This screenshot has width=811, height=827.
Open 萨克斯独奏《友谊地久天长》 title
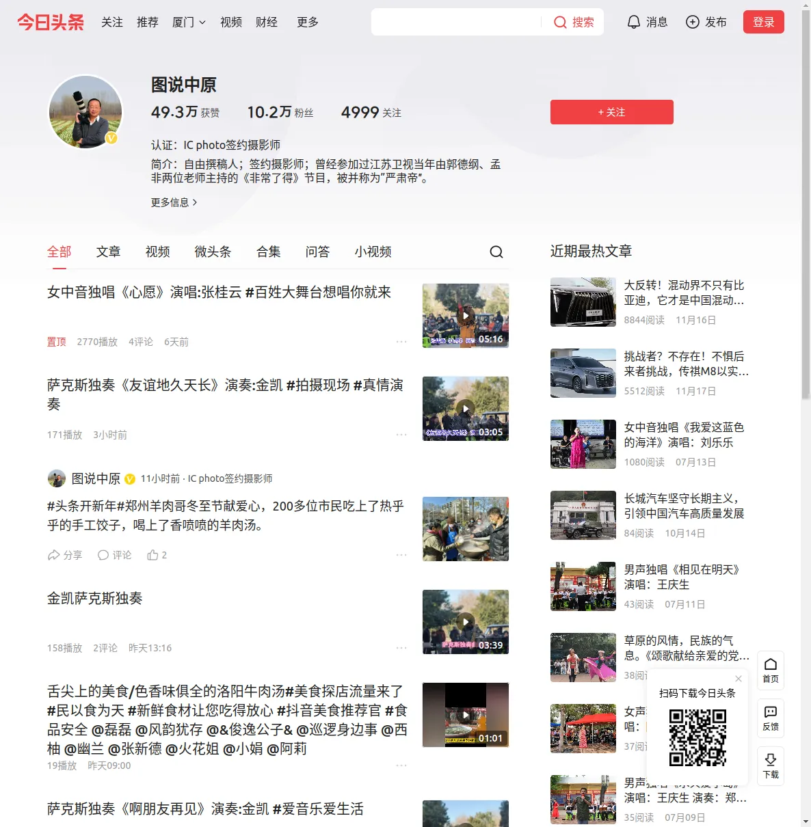226,395
